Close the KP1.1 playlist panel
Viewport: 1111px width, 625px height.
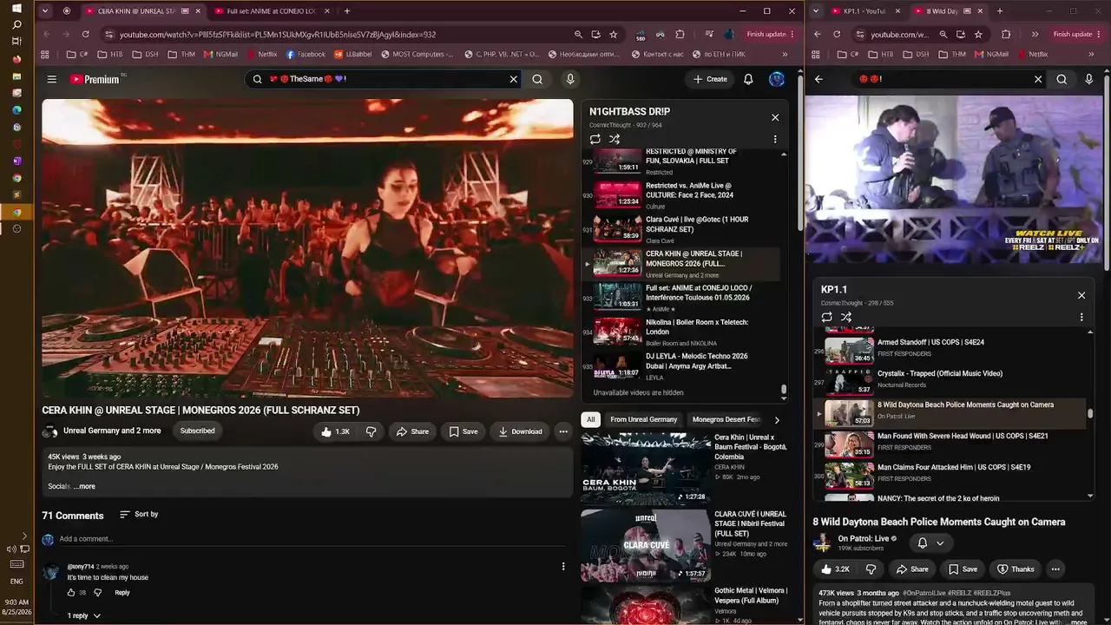tap(1081, 295)
